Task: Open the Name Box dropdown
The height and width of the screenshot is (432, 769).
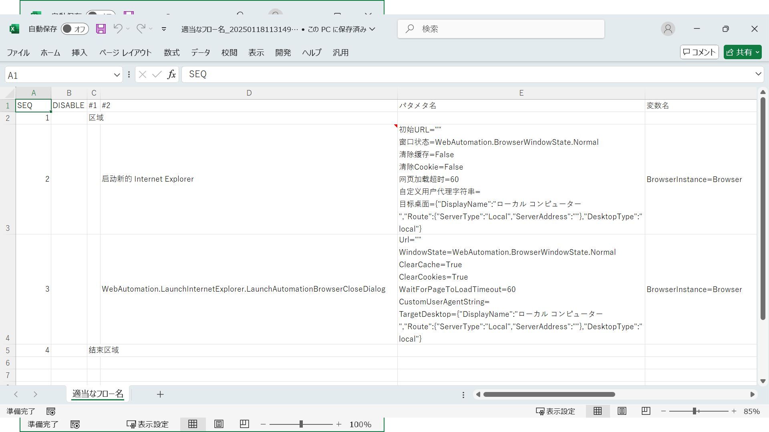Action: tap(117, 75)
